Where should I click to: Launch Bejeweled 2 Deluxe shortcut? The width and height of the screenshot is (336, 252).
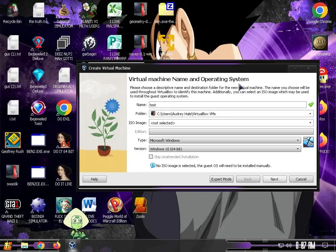(x=38, y=48)
